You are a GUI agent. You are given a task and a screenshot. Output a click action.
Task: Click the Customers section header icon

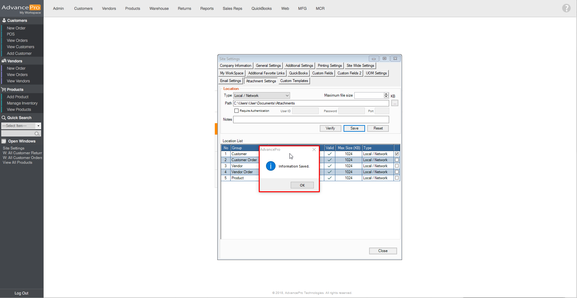click(4, 20)
